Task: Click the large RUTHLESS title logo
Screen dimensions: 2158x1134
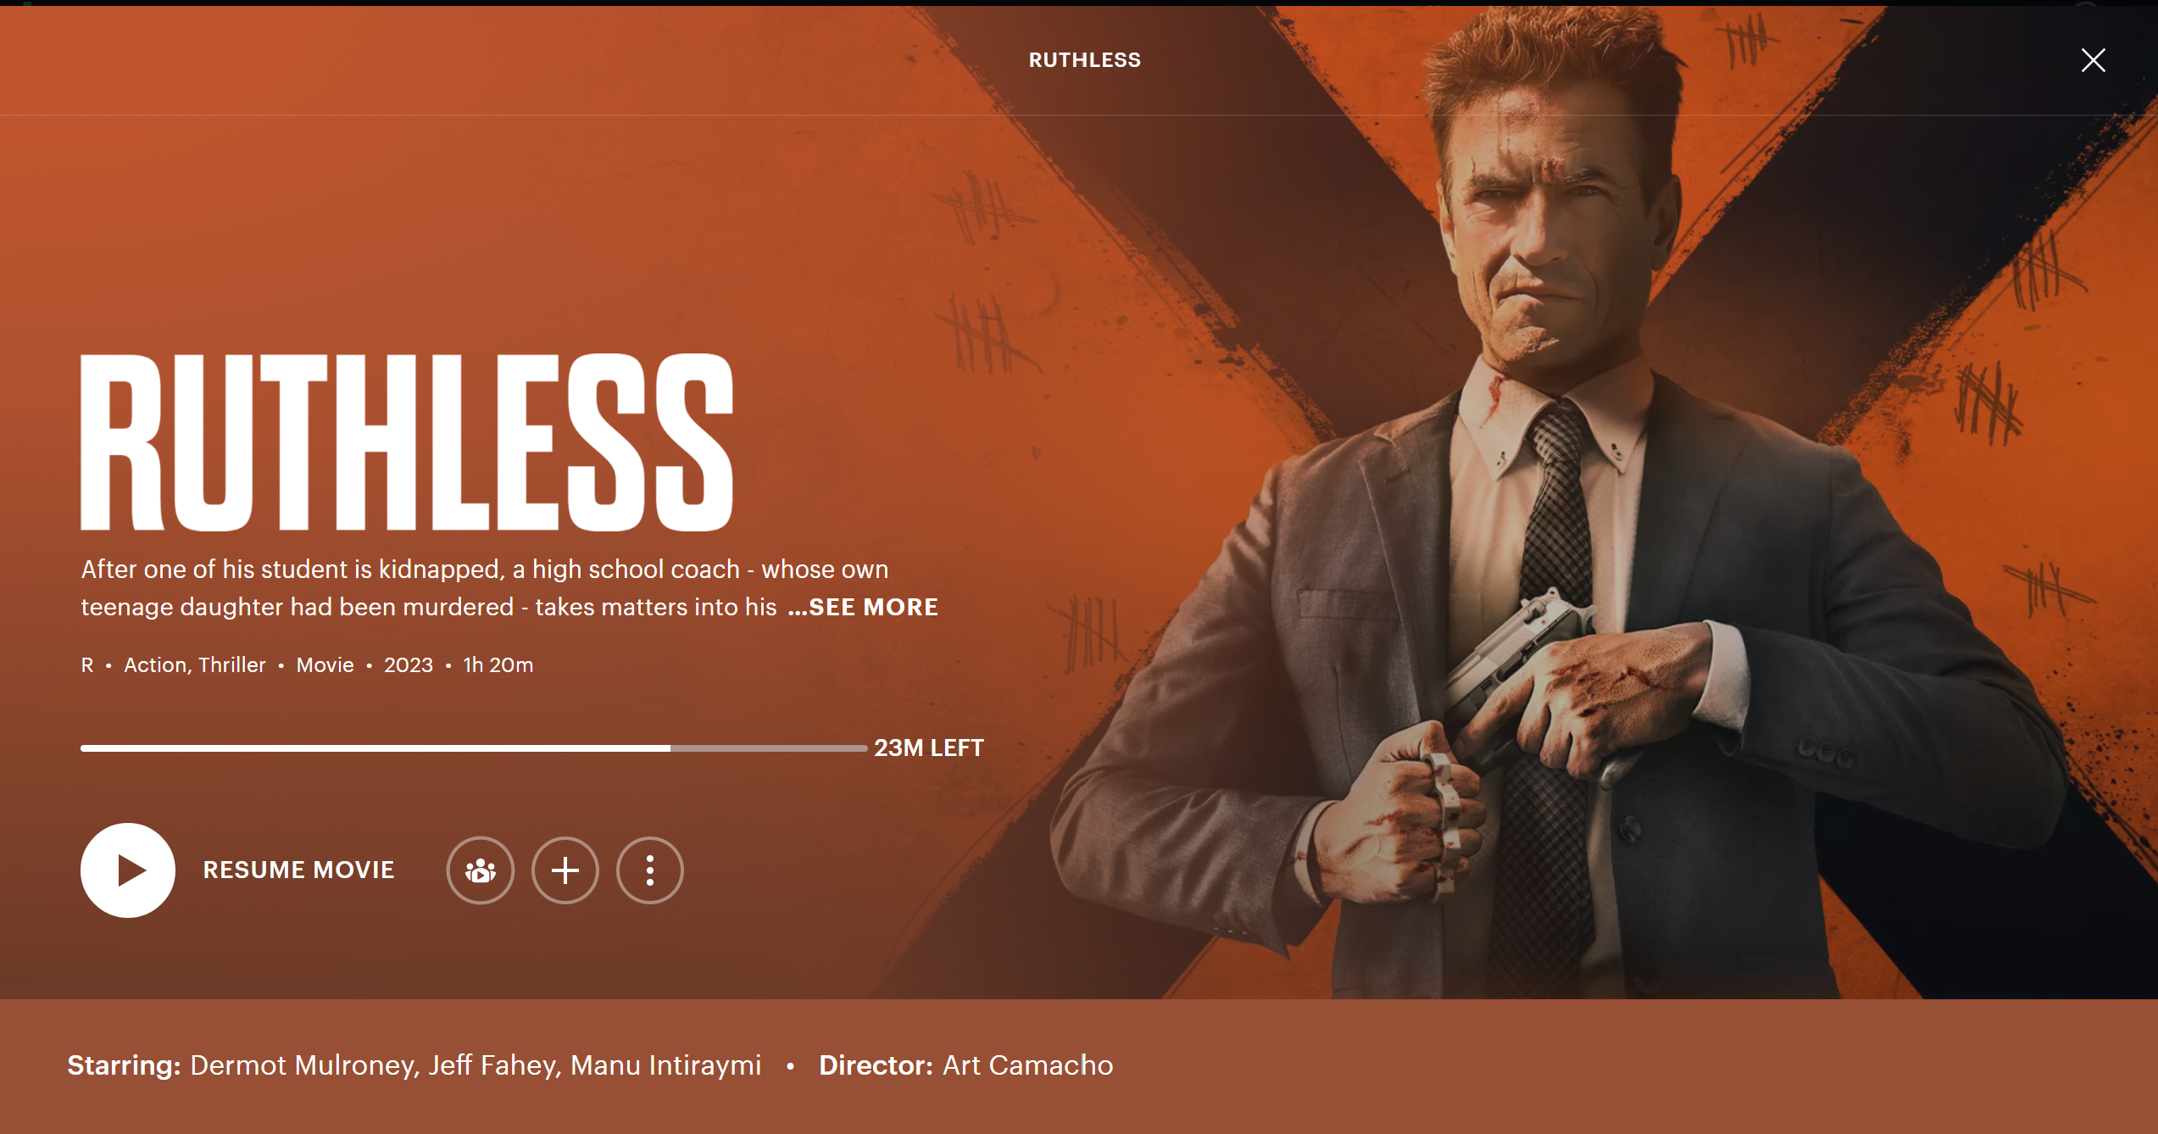Action: pyautogui.click(x=407, y=442)
